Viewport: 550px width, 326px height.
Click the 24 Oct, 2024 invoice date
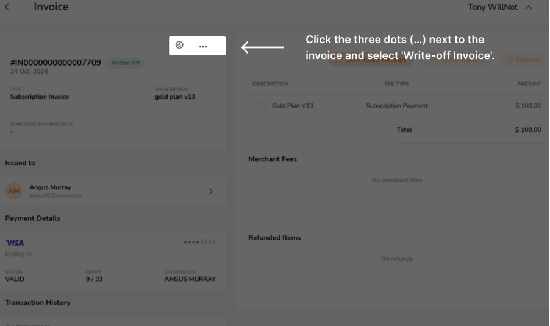[x=29, y=71]
